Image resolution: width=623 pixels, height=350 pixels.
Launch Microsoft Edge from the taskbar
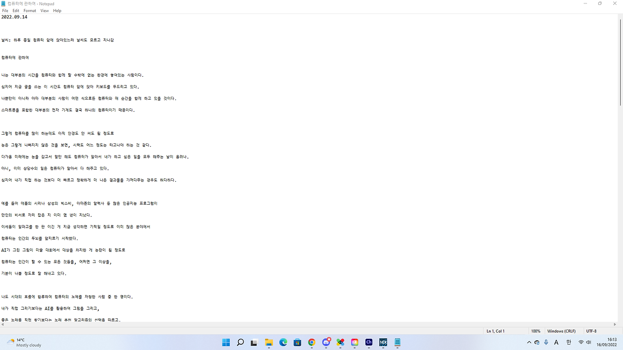coord(283,342)
